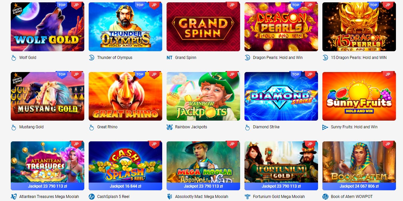
Task: Open the Wolf Gold game thumbnail
Action: 47,27
